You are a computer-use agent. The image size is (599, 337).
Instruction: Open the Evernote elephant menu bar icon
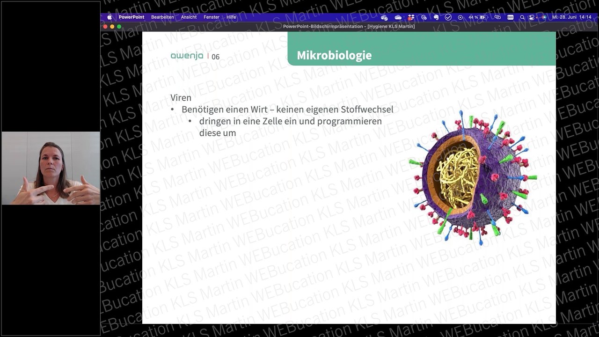(x=436, y=17)
